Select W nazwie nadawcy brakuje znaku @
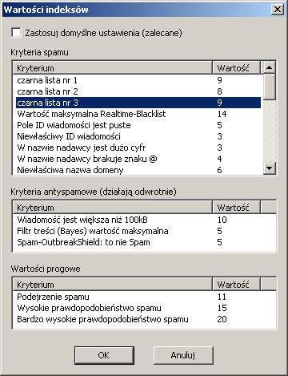The width and height of the screenshot is (288, 376). (x=138, y=159)
